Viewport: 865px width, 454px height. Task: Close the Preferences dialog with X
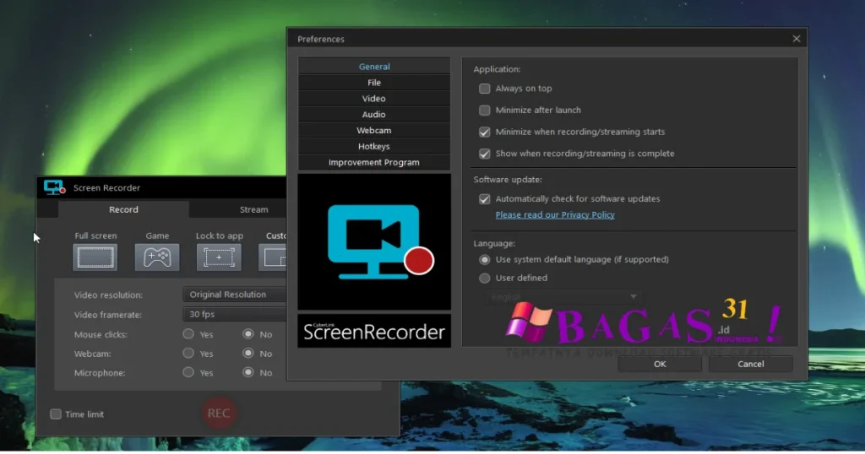[796, 39]
